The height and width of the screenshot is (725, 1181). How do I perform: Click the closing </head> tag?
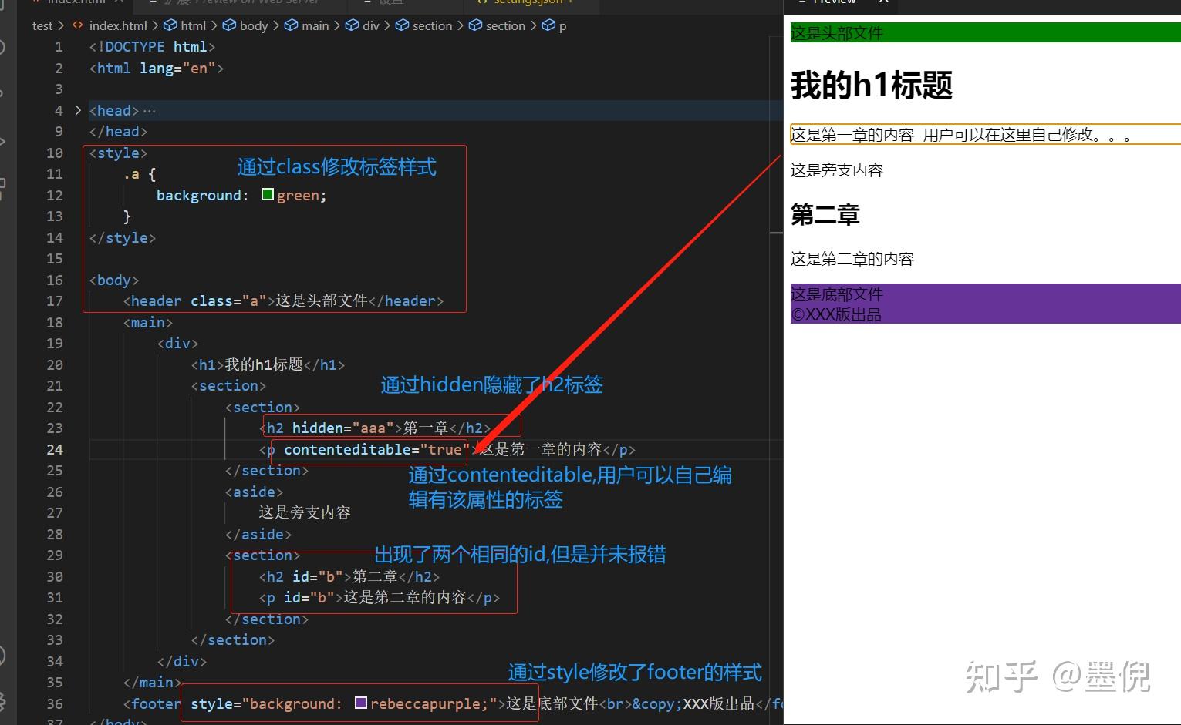(x=118, y=132)
